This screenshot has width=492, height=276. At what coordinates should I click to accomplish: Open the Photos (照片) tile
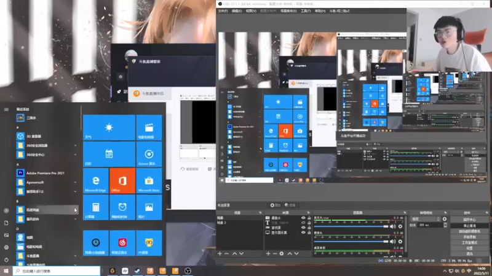click(x=149, y=207)
